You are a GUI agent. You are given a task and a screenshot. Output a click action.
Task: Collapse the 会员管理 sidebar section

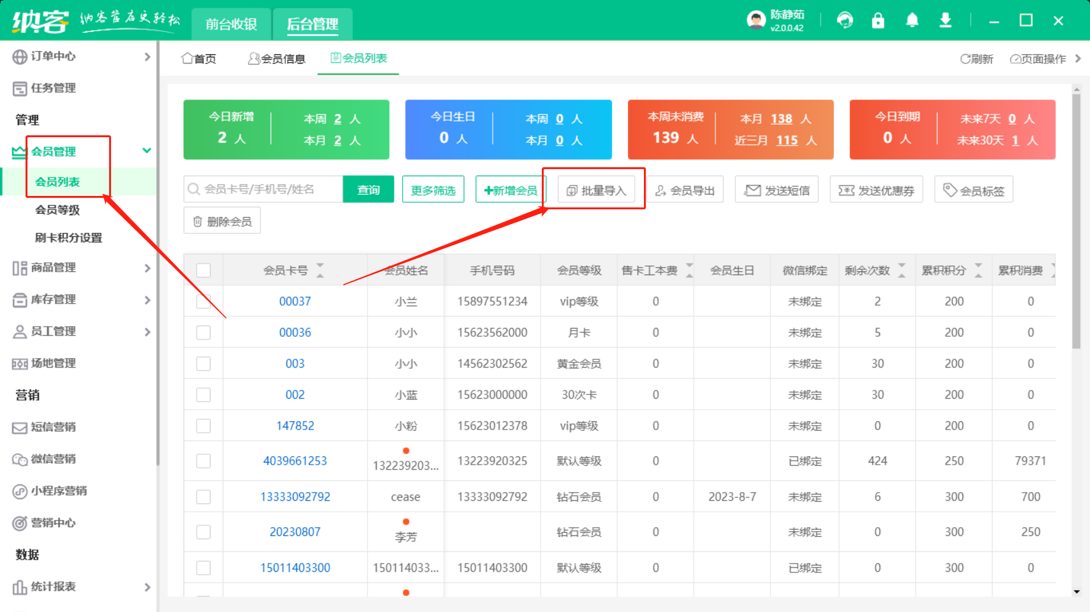pos(146,151)
